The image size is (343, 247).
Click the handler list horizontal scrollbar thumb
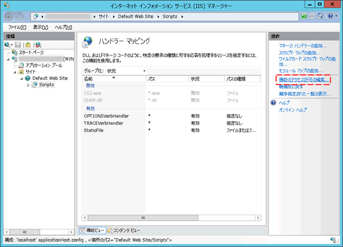click(x=143, y=218)
